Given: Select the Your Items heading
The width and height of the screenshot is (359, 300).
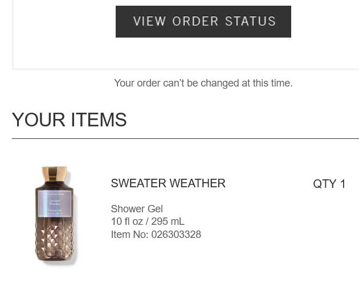Looking at the screenshot, I should [69, 120].
